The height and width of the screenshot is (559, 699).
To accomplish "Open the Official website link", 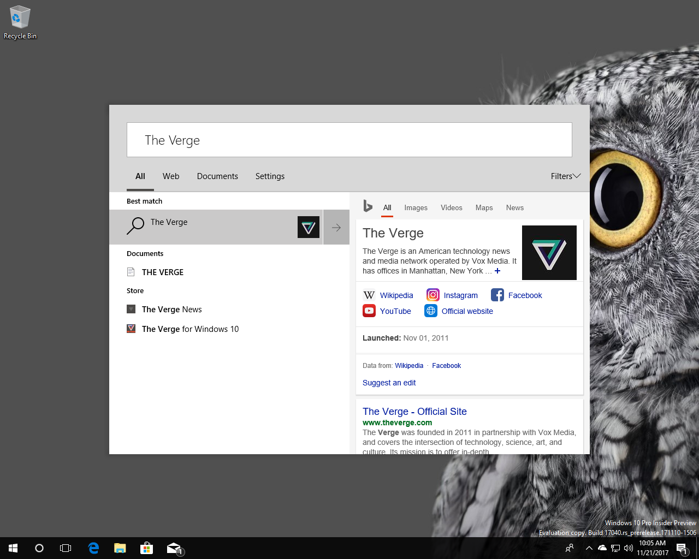I will coord(467,311).
